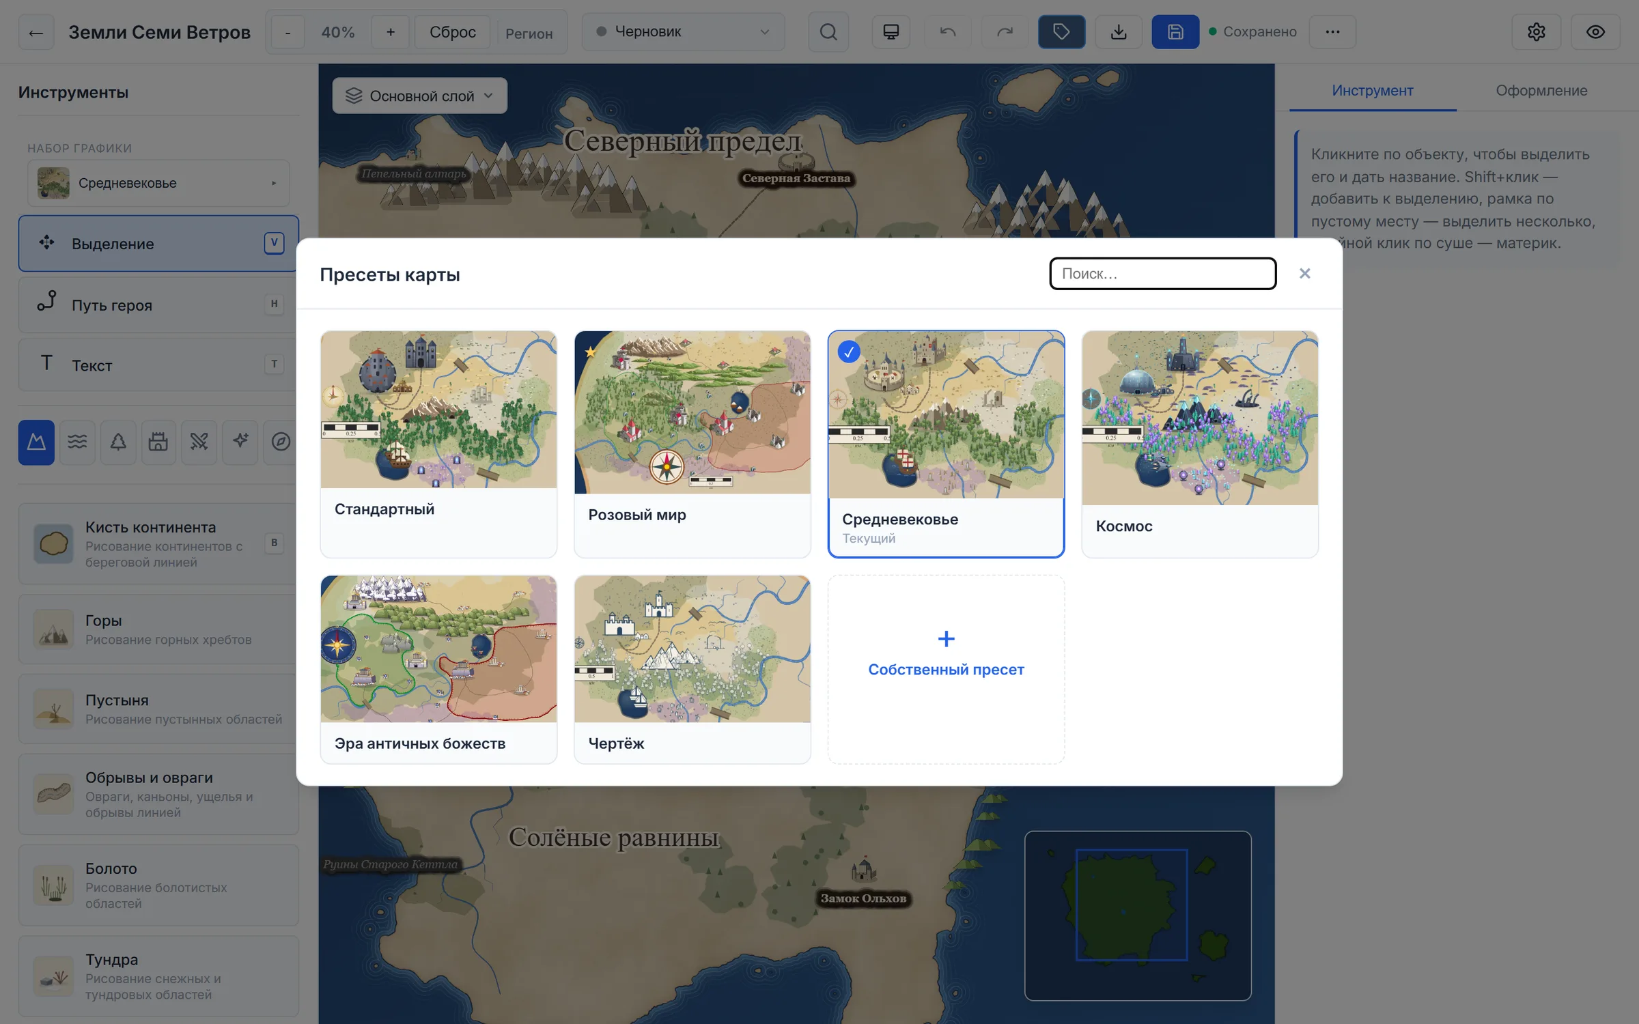The width and height of the screenshot is (1639, 1024).
Task: Click the redo arrow icon
Action: (x=1005, y=32)
